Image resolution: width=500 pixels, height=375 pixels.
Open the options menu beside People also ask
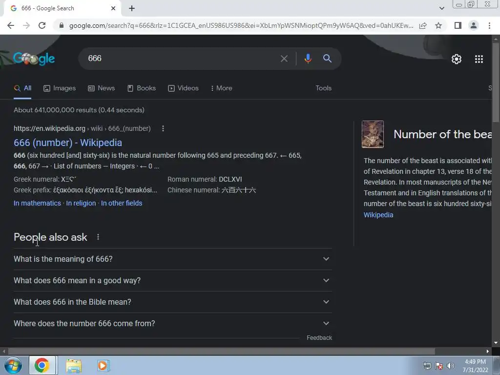[98, 237]
